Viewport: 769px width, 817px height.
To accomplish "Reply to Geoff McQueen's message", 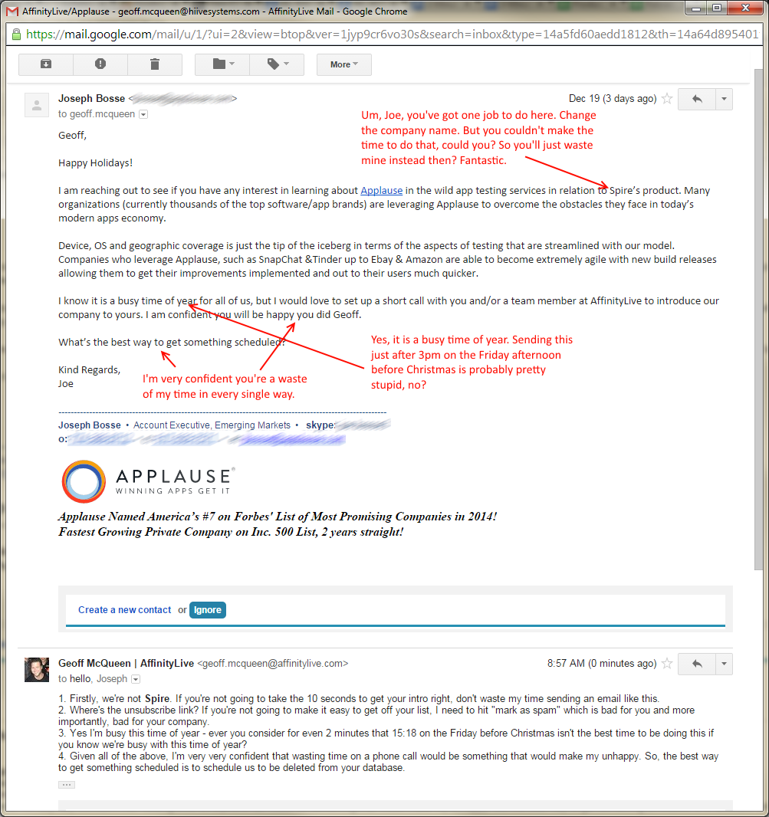I will (697, 664).
